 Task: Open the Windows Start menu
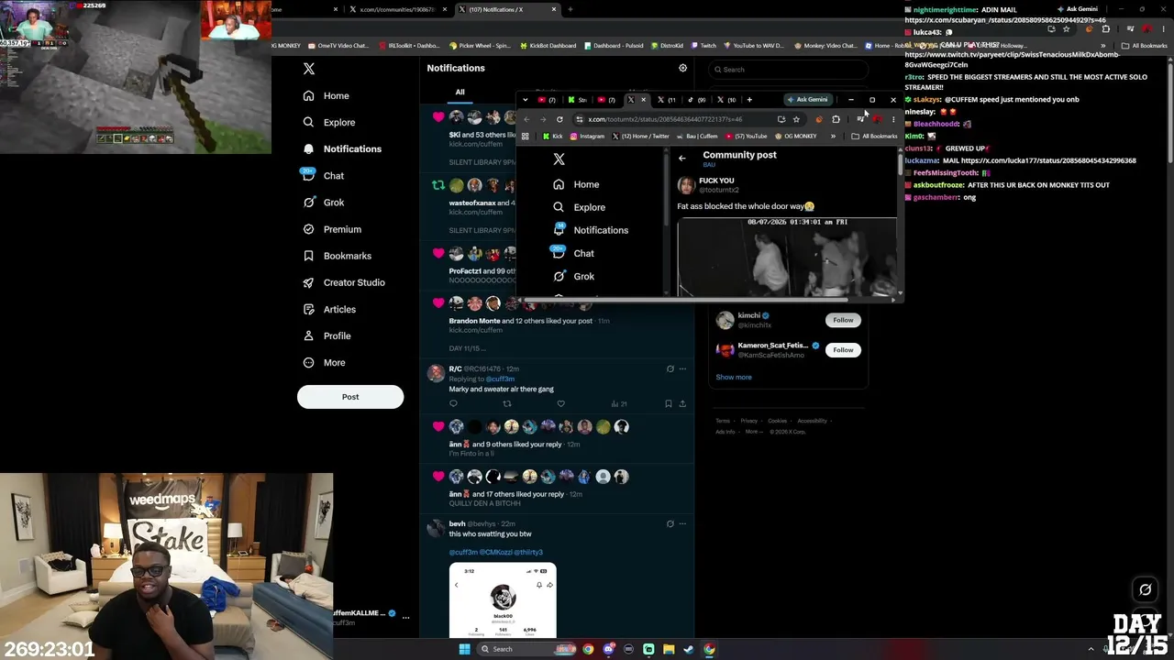(464, 649)
